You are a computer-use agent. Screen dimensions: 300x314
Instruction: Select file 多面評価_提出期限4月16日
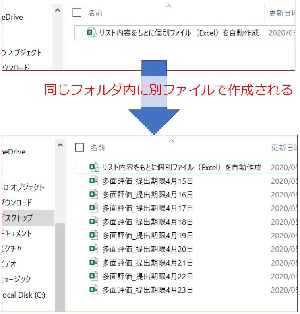click(x=148, y=195)
